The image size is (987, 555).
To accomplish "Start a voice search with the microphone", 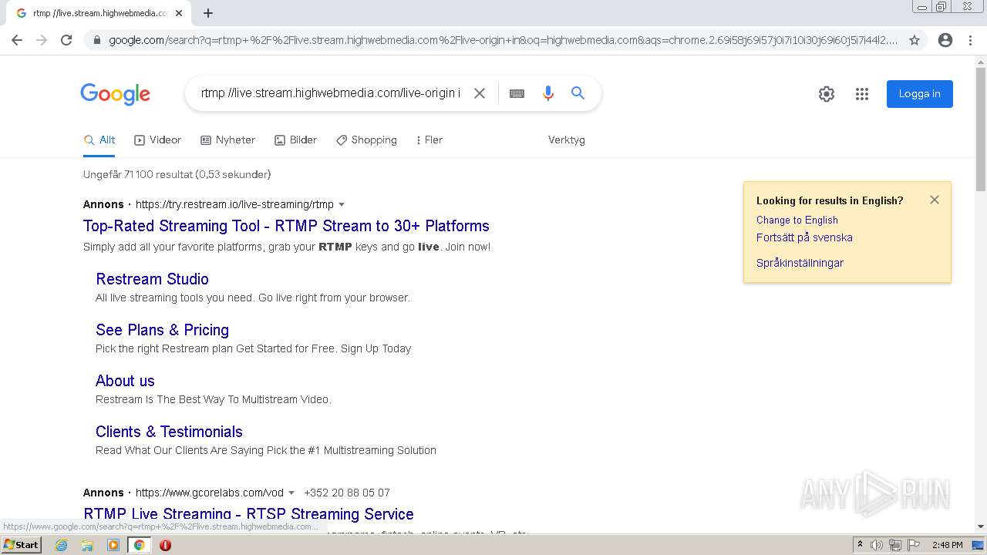I will click(548, 93).
